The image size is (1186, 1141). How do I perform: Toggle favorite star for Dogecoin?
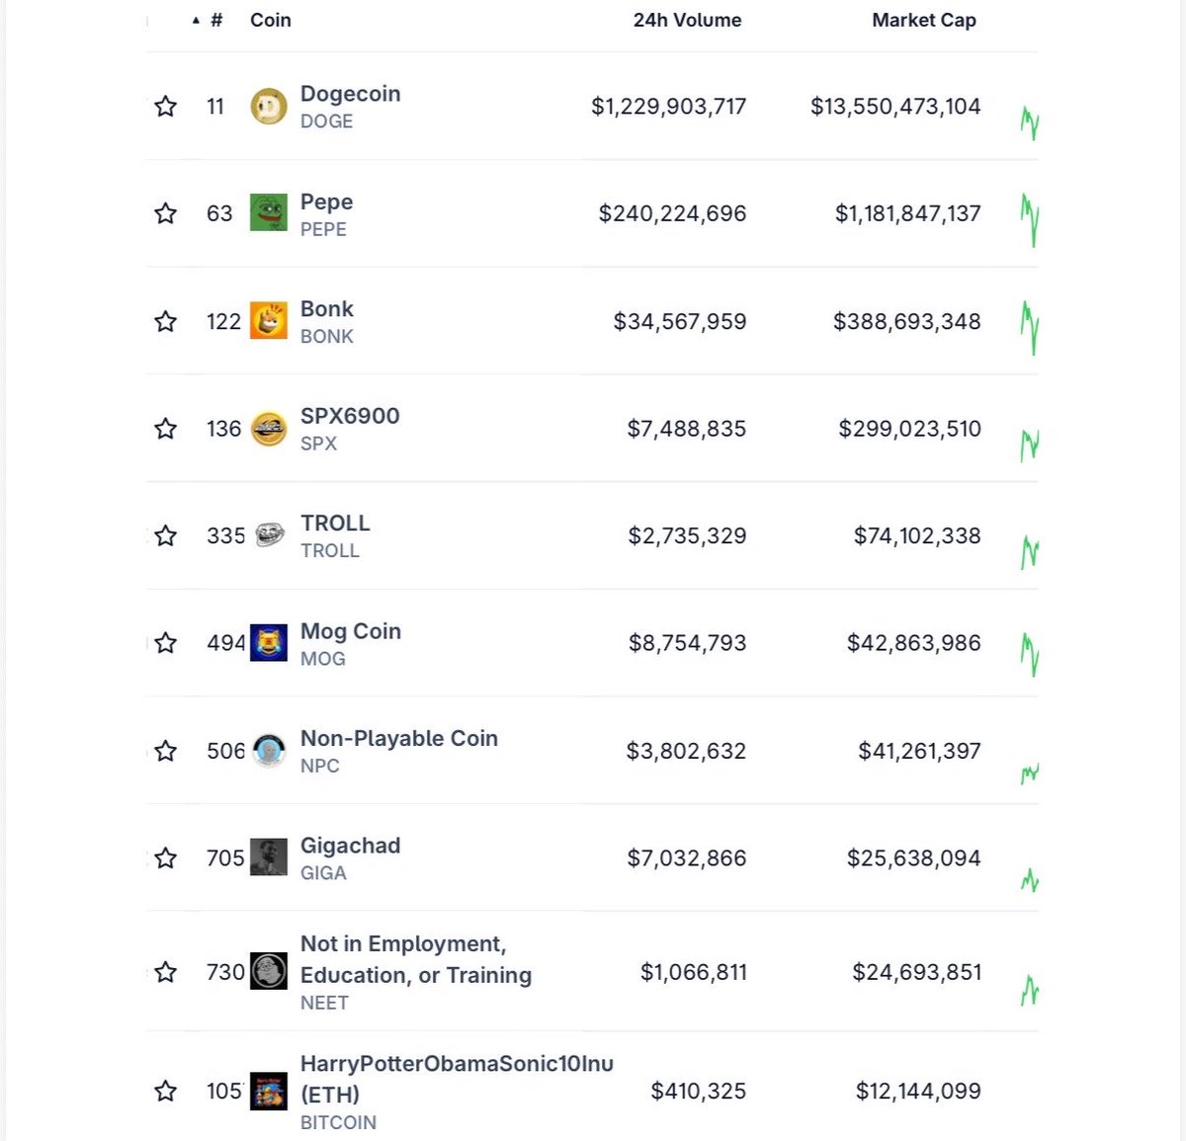165,106
